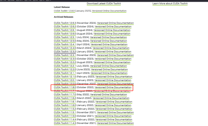Click the CUDA Toolkit 12.6.0 link
208x126 pixels.
[x=65, y=34]
